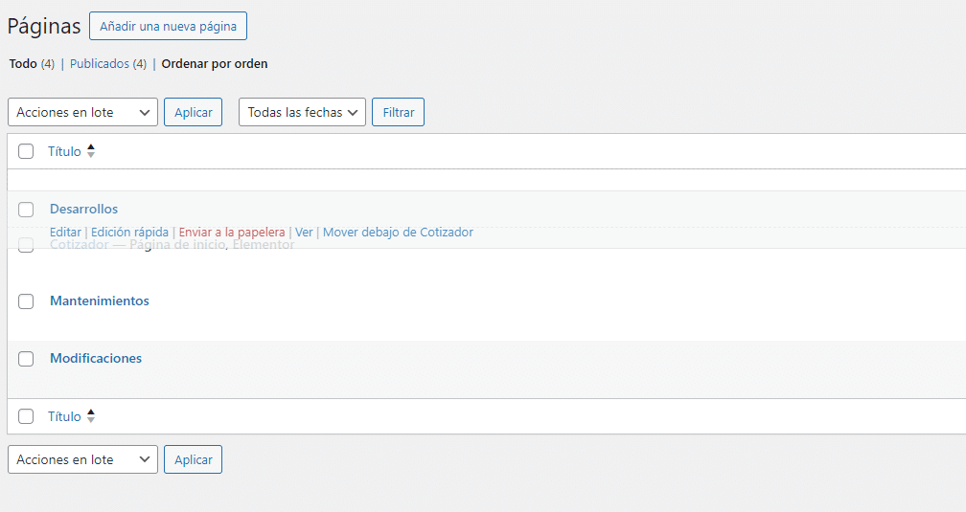Click the bottom Aplicar button
Screen dimensions: 966x512
click(x=193, y=459)
